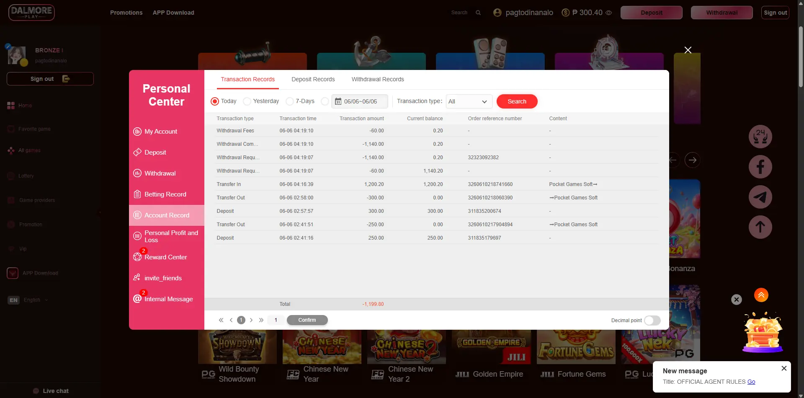This screenshot has height=398, width=804.
Task: Click the search magnifier icon
Action: [478, 13]
